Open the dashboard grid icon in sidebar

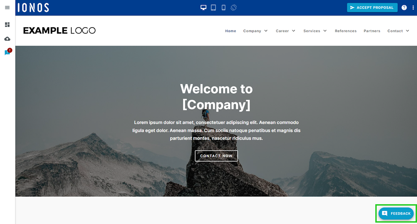pos(7,25)
